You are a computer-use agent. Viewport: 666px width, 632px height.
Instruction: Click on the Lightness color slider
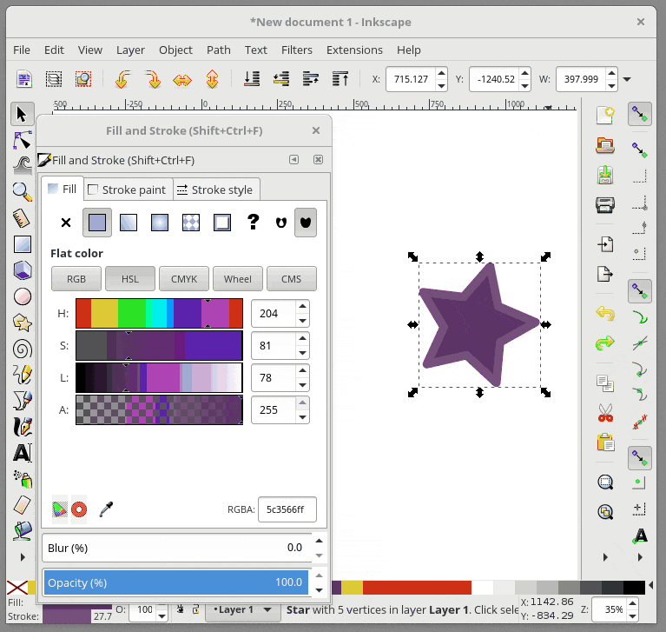click(x=159, y=377)
